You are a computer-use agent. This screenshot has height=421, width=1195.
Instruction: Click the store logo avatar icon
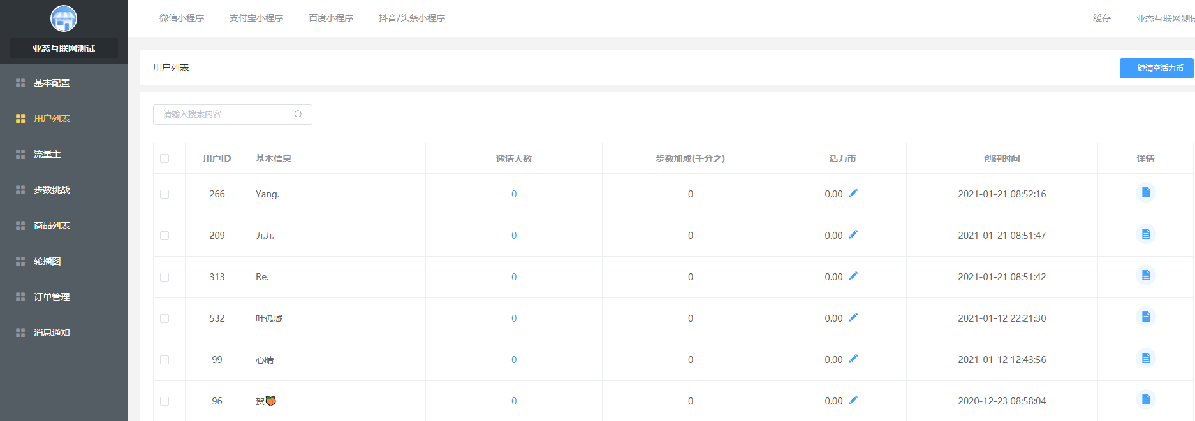pos(64,18)
